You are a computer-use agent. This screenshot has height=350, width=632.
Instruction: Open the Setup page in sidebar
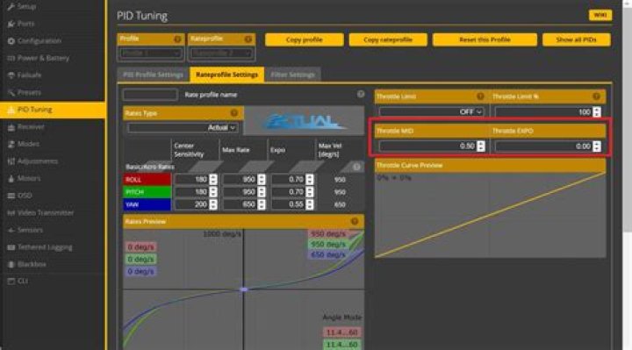[26, 6]
